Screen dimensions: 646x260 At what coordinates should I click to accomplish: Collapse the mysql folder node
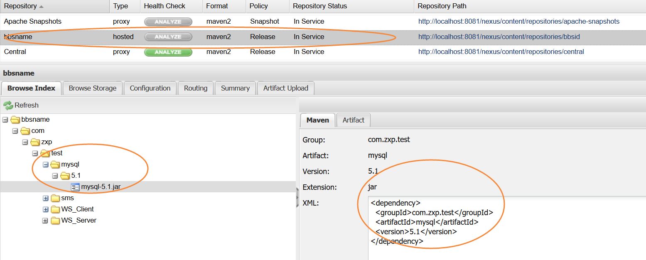(x=46, y=164)
